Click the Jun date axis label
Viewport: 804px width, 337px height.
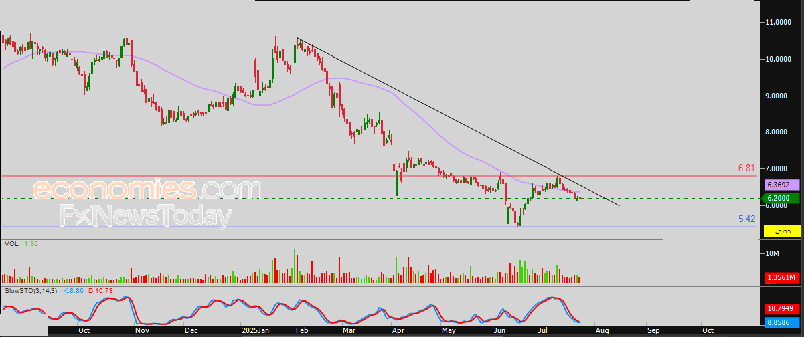pyautogui.click(x=499, y=330)
